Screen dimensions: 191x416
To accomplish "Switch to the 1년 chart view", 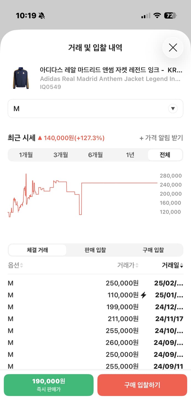I will (x=130, y=155).
